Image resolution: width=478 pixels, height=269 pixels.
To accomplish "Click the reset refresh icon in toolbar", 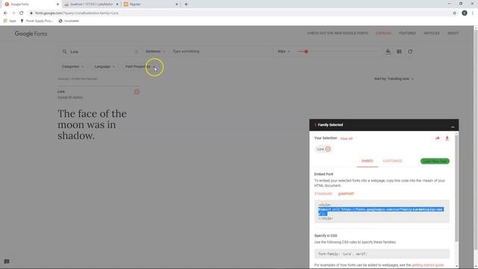I will [x=410, y=52].
